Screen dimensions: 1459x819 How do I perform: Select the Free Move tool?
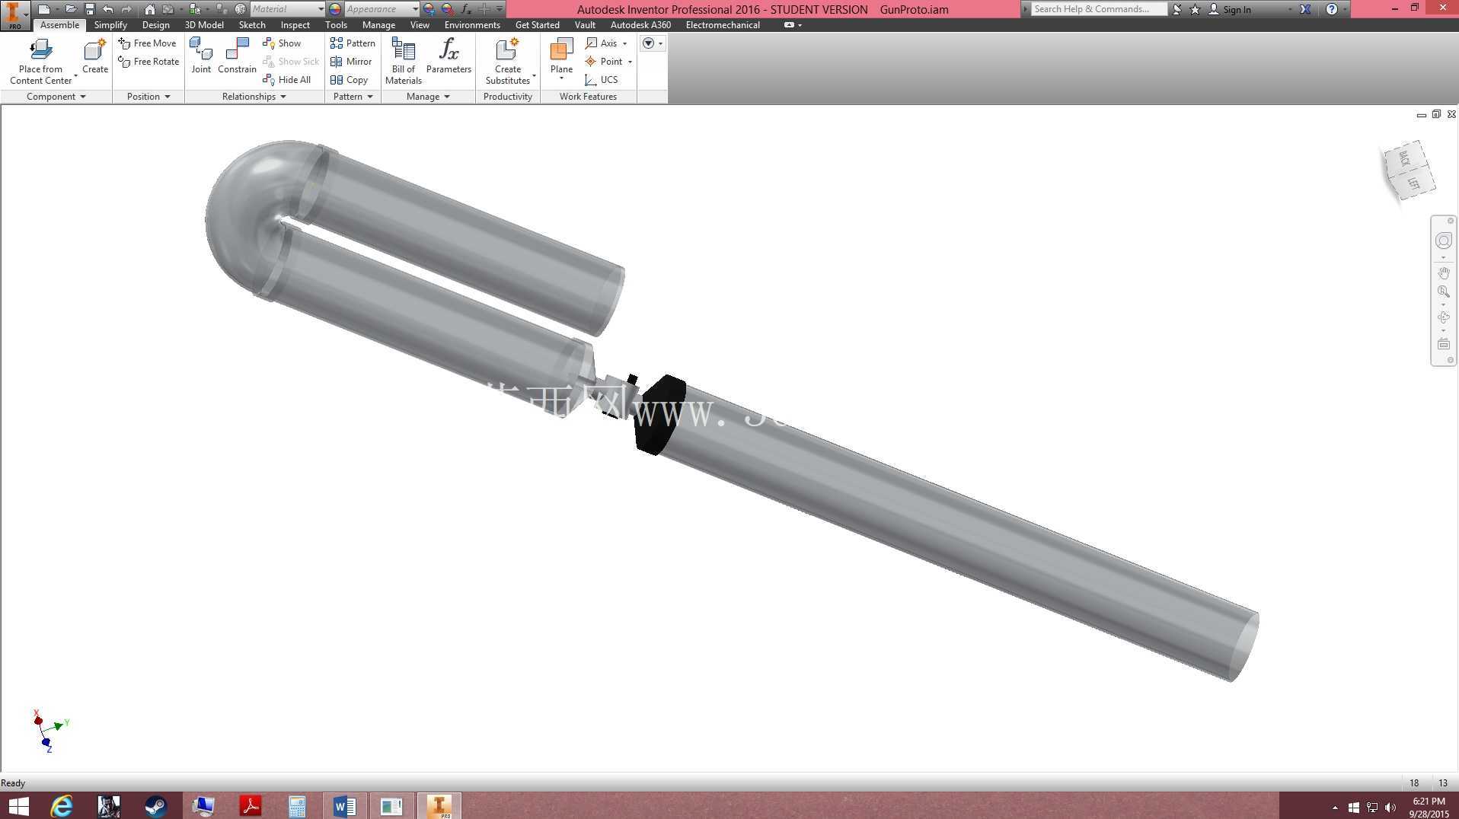148,43
